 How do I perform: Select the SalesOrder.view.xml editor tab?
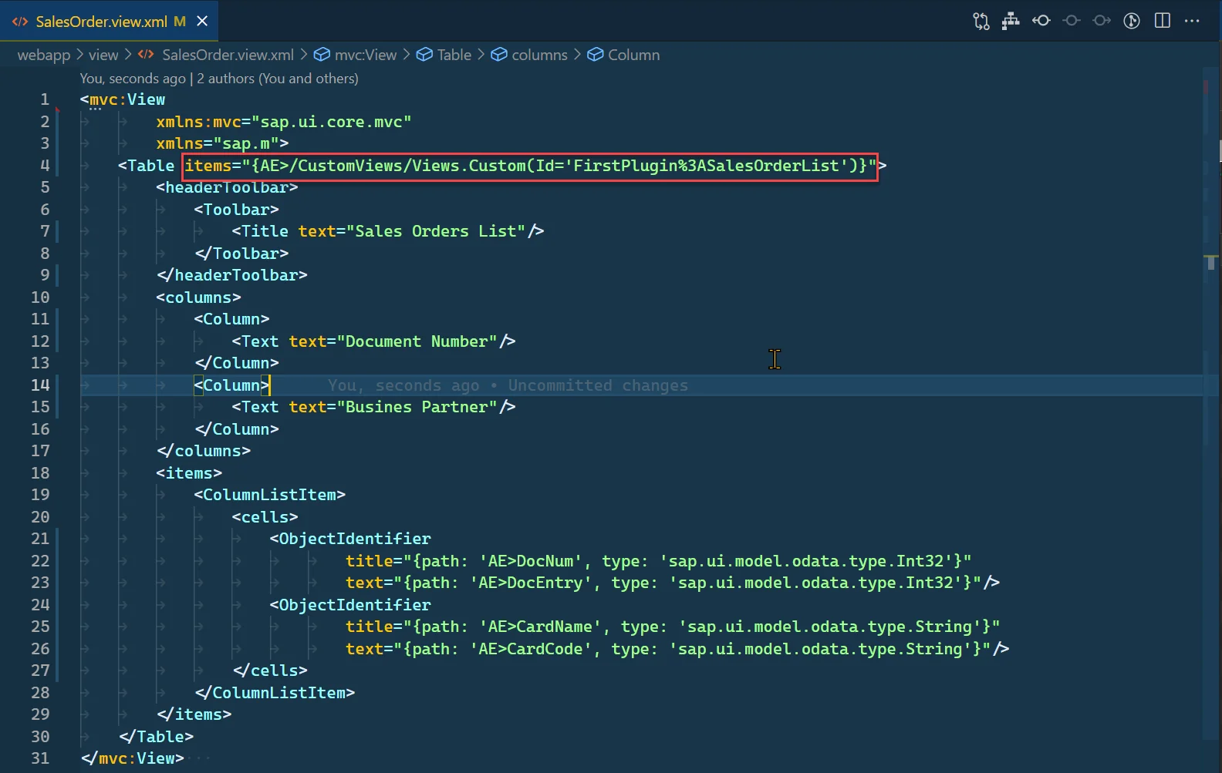101,22
